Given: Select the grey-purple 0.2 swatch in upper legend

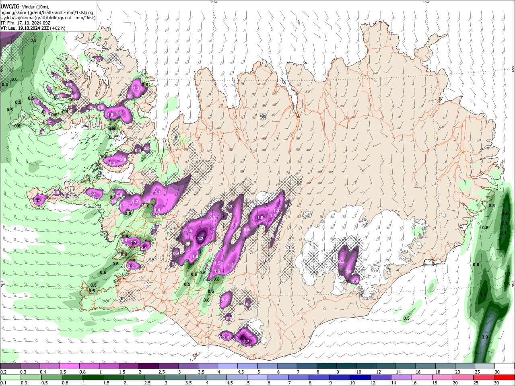Looking at the screenshot, I should pyautogui.click(x=10, y=366).
